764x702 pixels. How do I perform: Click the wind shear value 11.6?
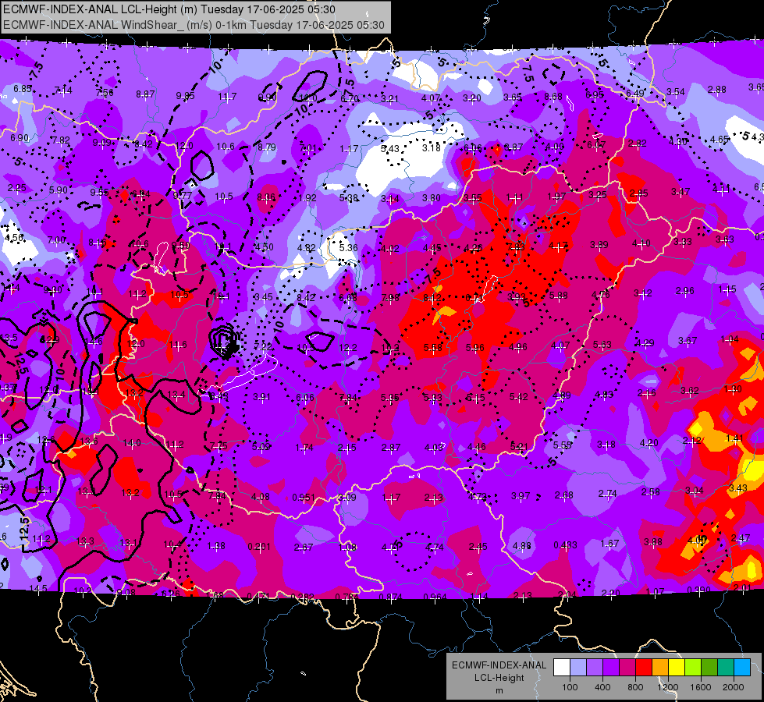178,345
